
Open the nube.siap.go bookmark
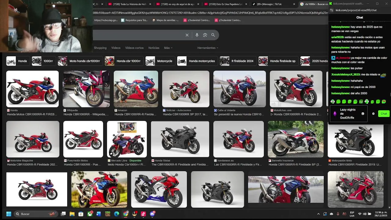click(106, 20)
